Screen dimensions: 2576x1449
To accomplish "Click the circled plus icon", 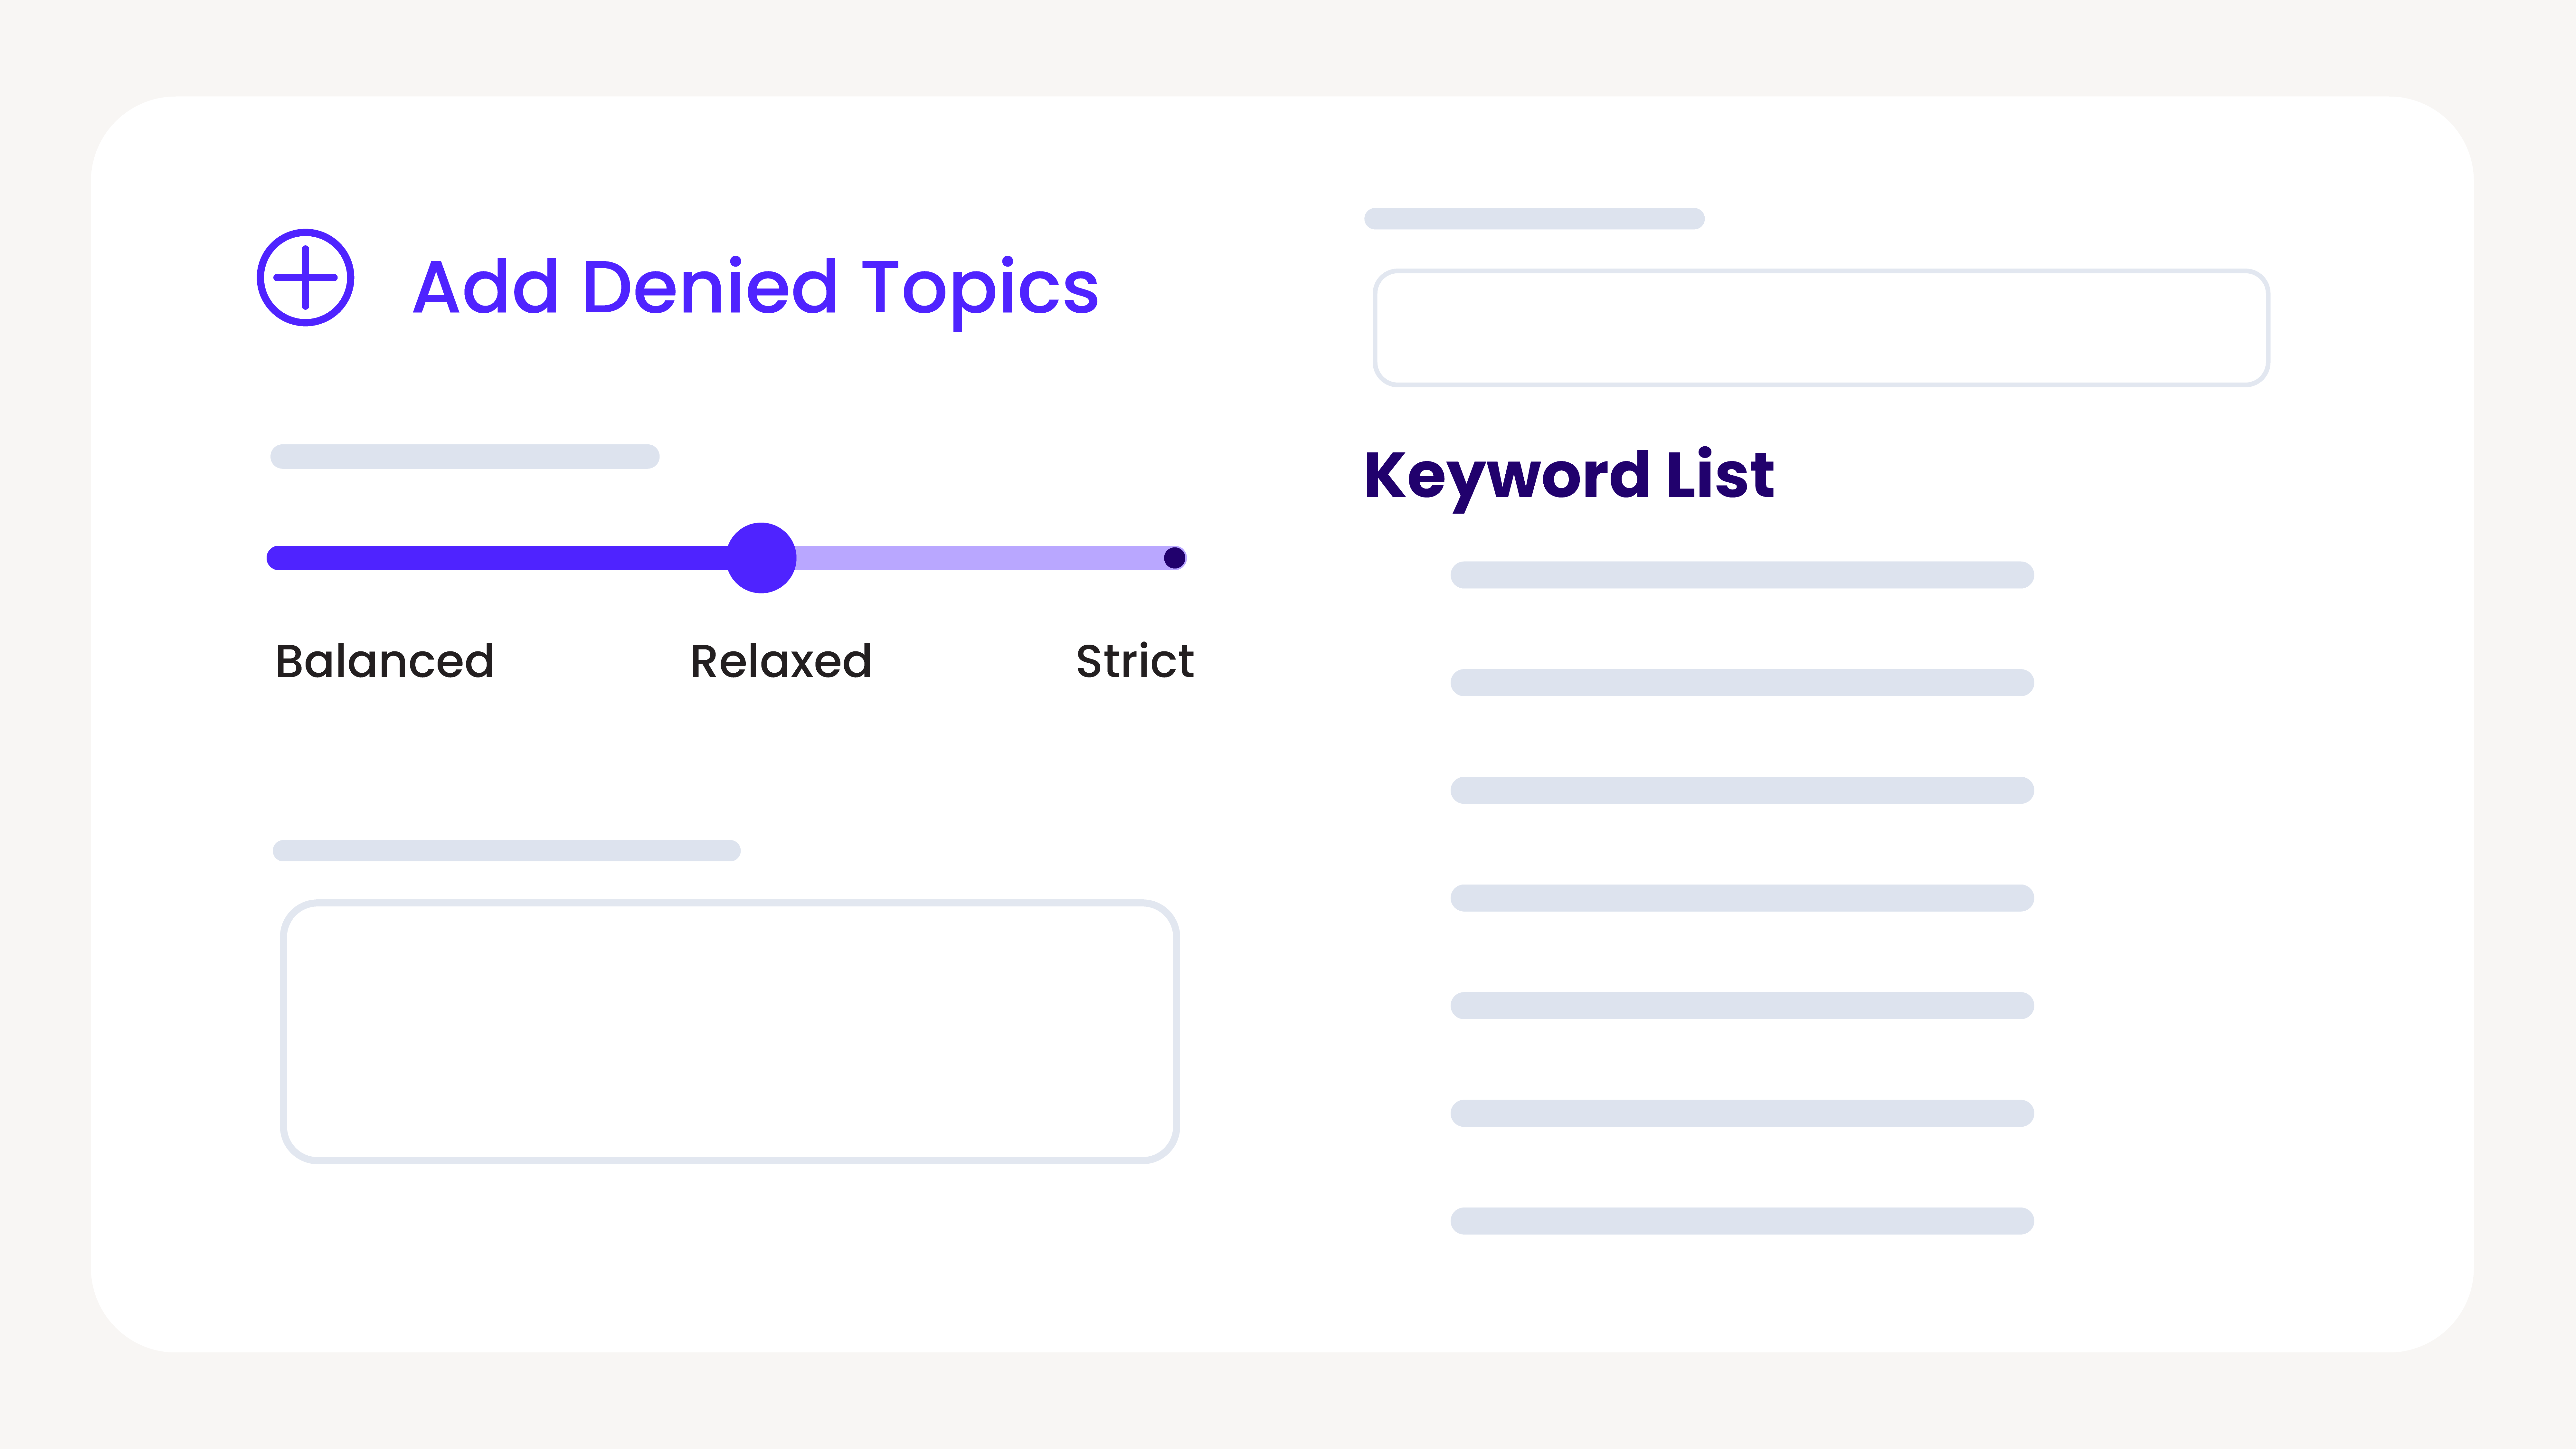I will [x=305, y=278].
